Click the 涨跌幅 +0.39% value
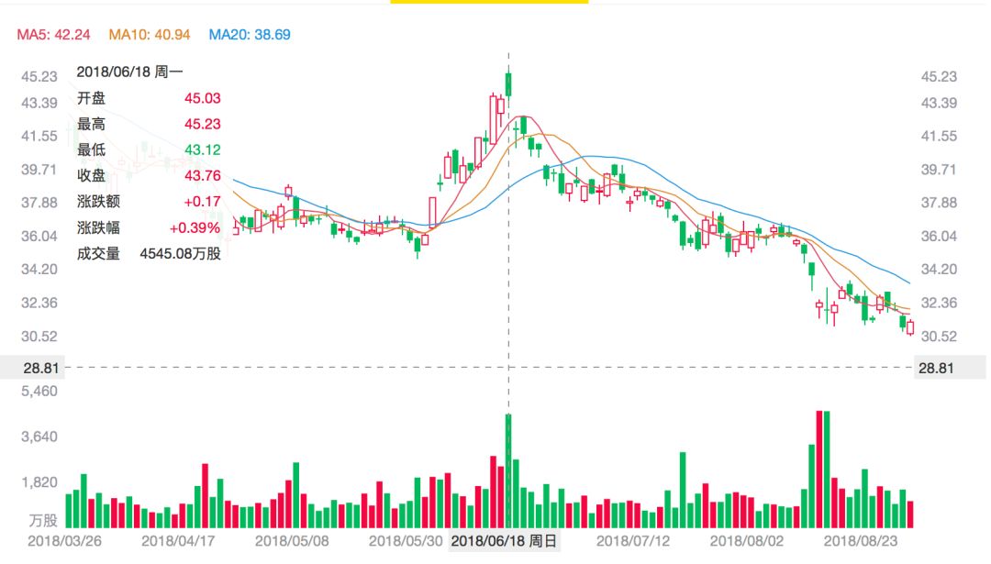 (x=194, y=227)
